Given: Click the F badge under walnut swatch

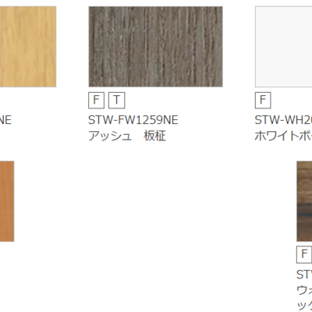Looking at the screenshot, I should click(x=304, y=254).
